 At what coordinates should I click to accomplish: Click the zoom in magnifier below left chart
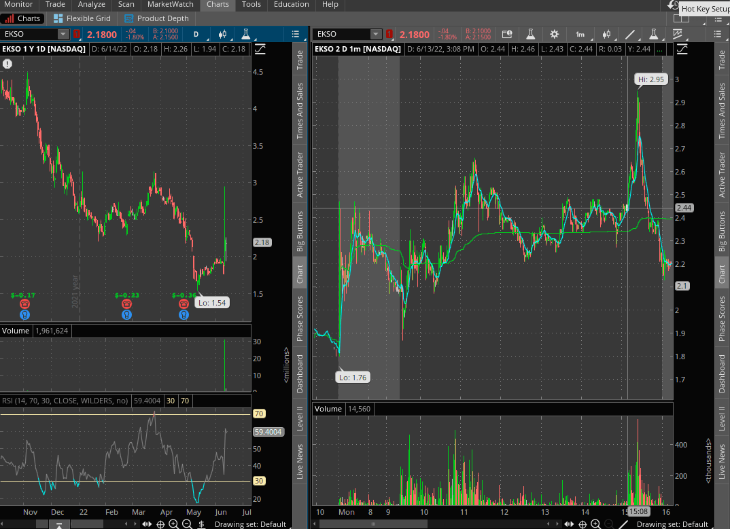point(173,524)
